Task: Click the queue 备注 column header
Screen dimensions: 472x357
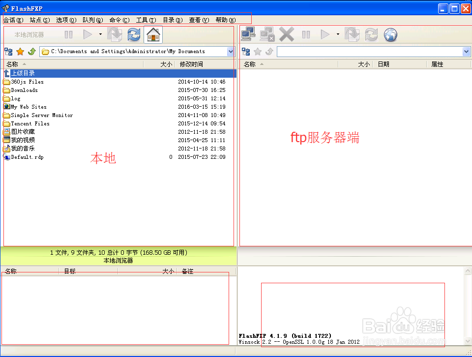Action: pos(206,271)
